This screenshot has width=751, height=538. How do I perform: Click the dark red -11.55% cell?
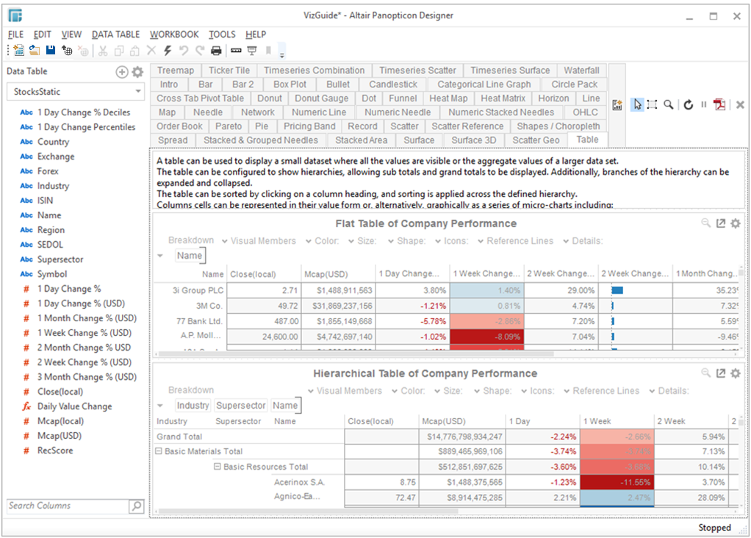pyautogui.click(x=617, y=482)
